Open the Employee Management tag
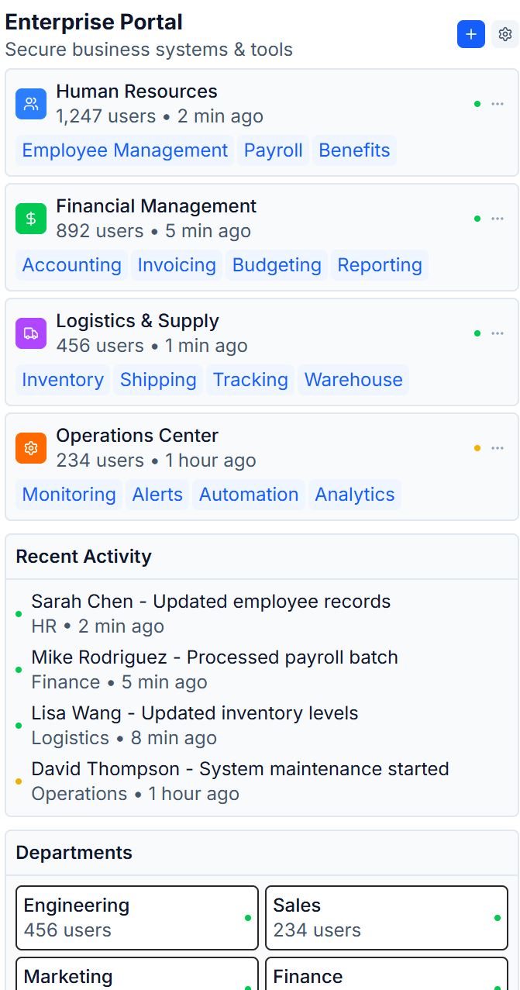This screenshot has height=990, width=520. (125, 150)
